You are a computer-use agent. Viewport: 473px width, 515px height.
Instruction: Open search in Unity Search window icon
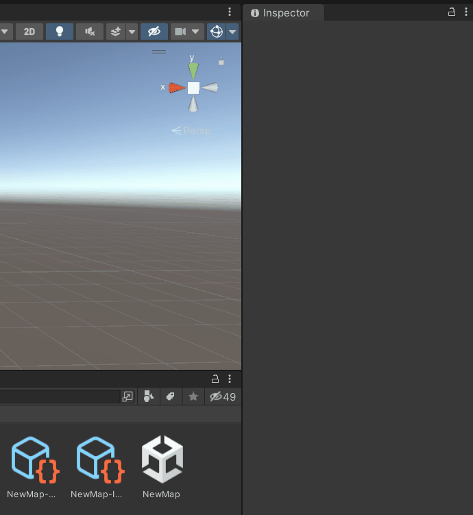(x=128, y=397)
